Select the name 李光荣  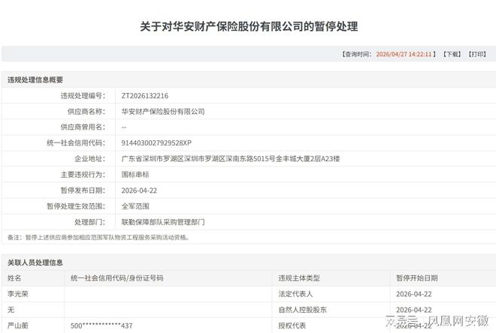pyautogui.click(x=18, y=294)
